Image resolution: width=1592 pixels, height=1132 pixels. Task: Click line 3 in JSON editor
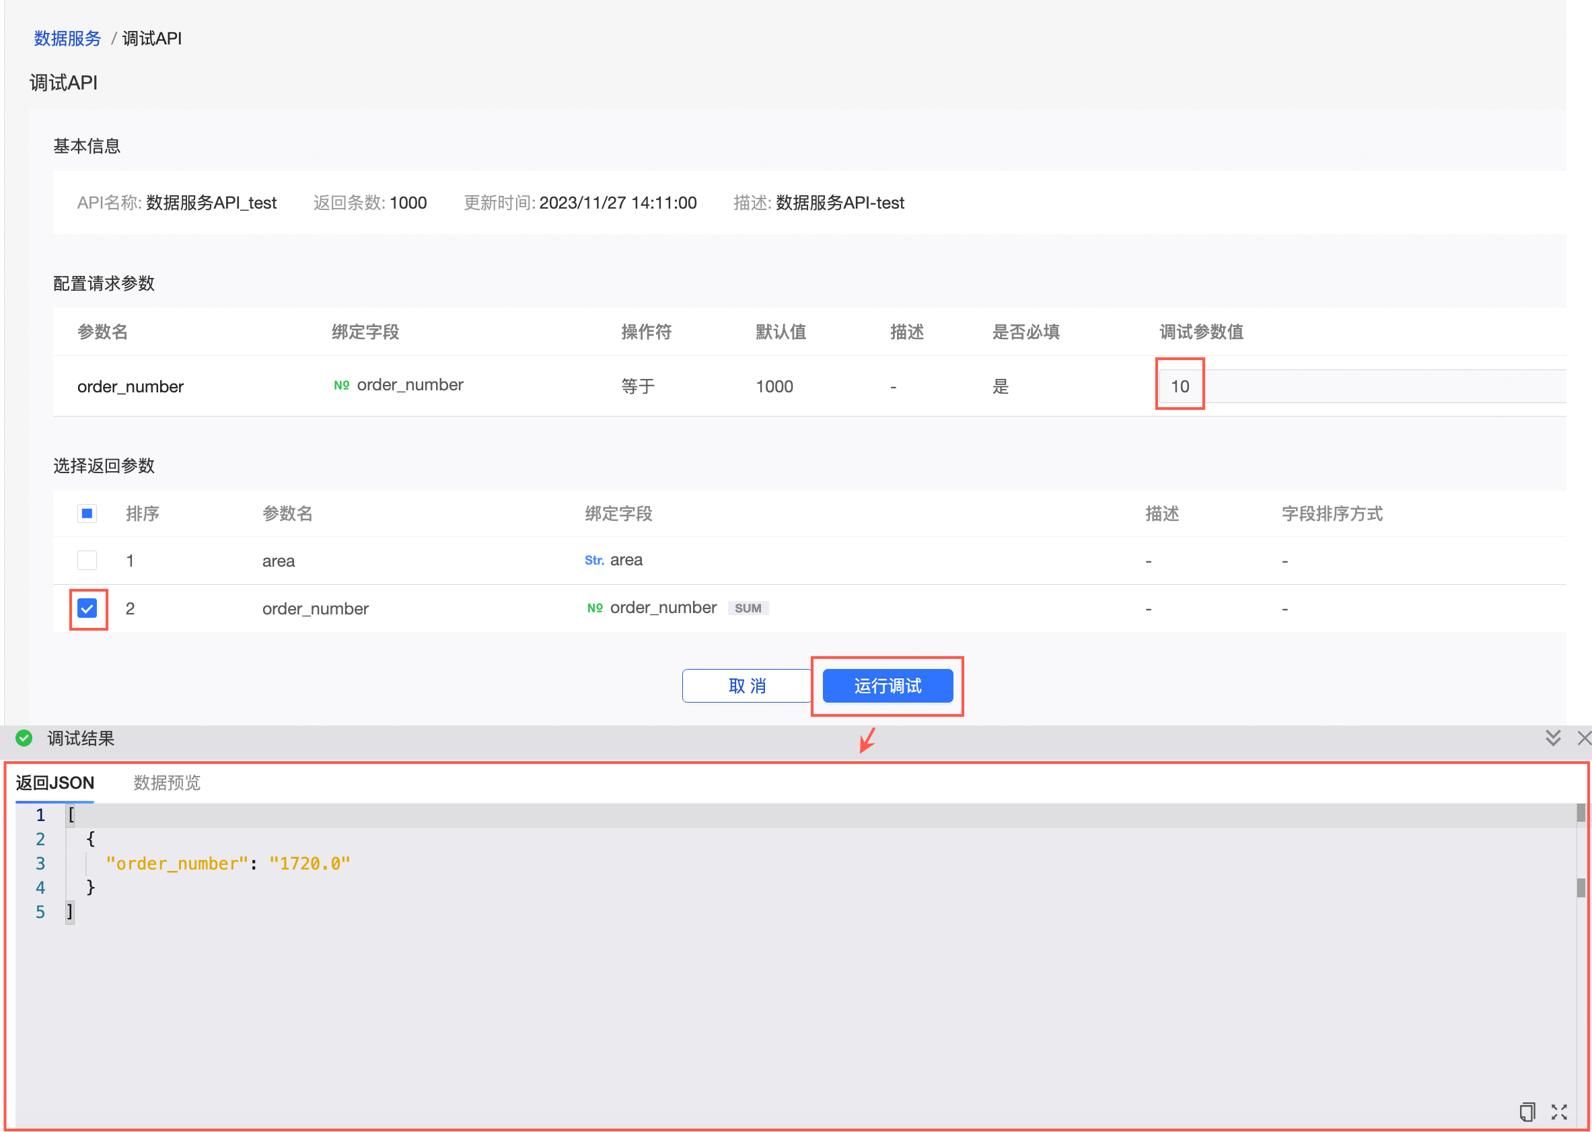(228, 863)
